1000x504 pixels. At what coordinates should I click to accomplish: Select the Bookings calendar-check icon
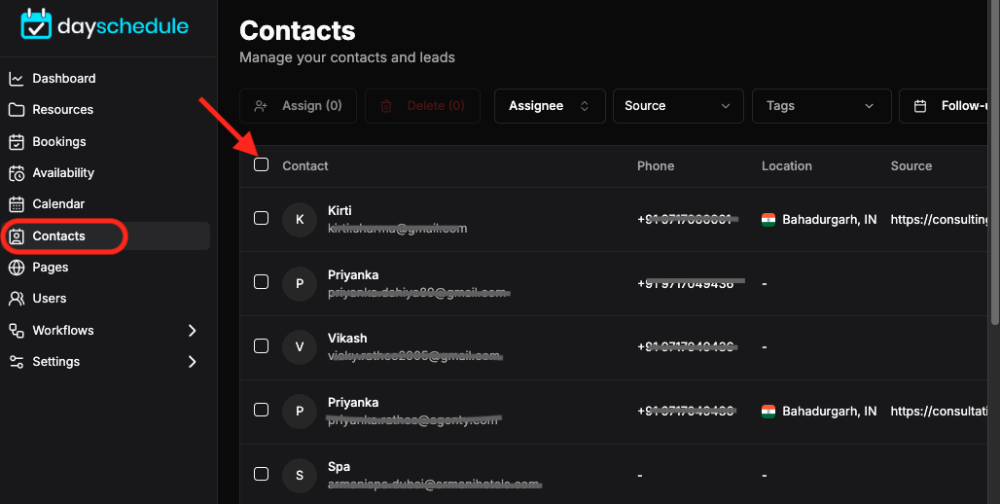(17, 142)
